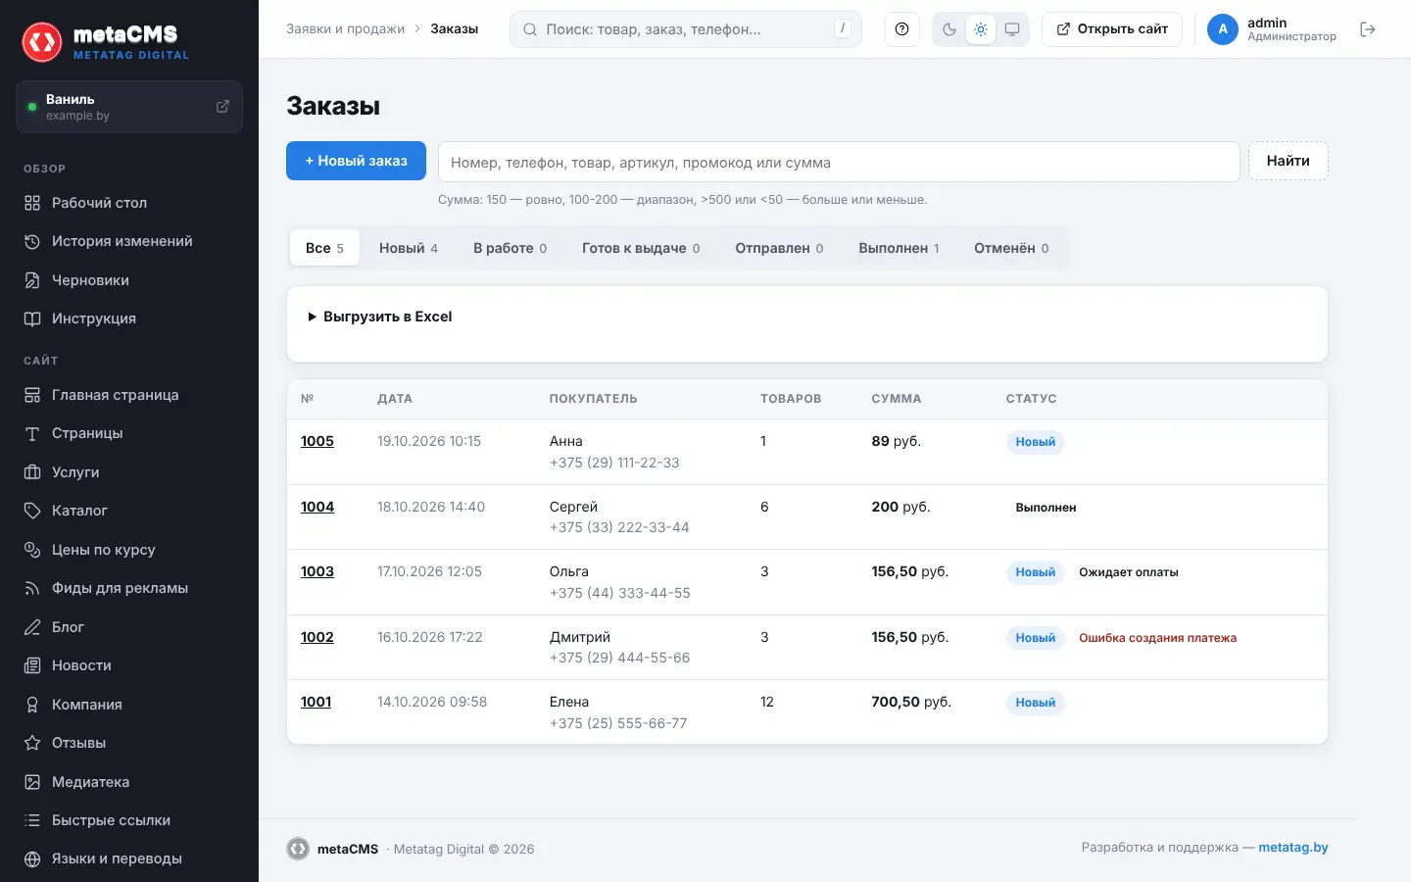Follow the metatag.by footer link

(x=1293, y=848)
